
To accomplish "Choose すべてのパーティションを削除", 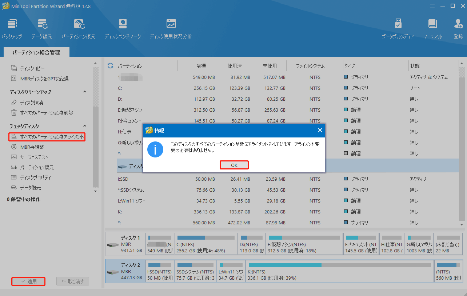I will [42, 113].
